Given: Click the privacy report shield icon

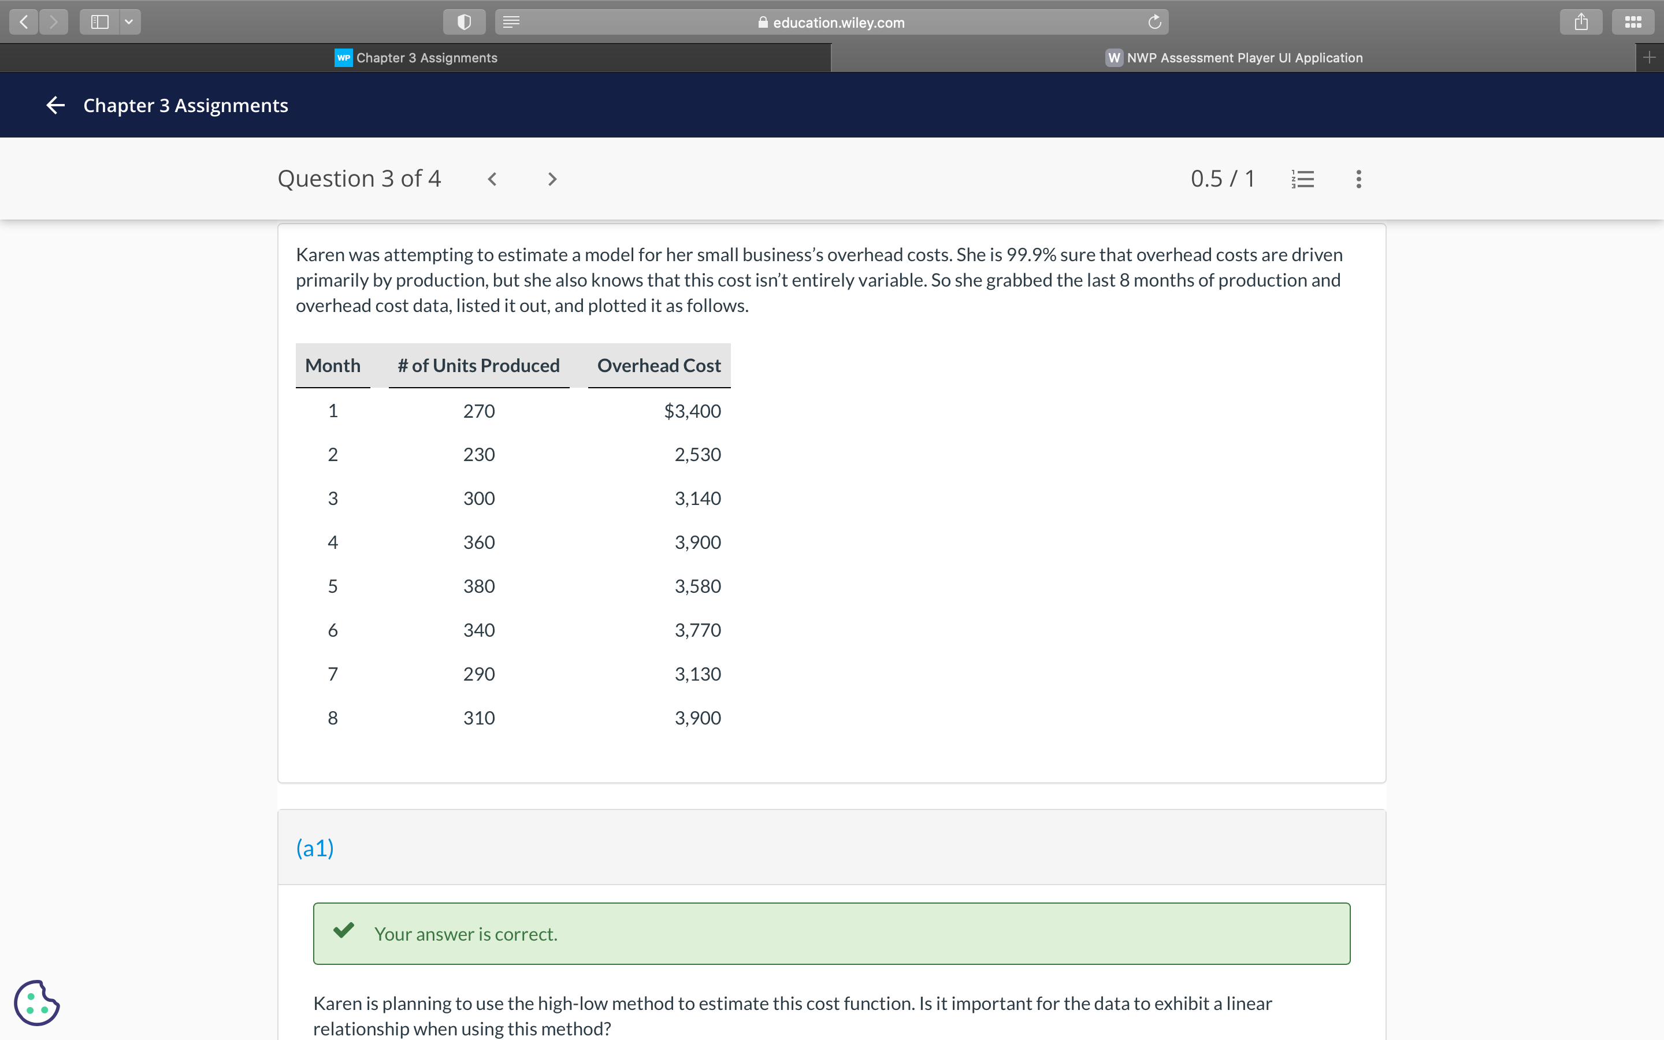Looking at the screenshot, I should (464, 22).
